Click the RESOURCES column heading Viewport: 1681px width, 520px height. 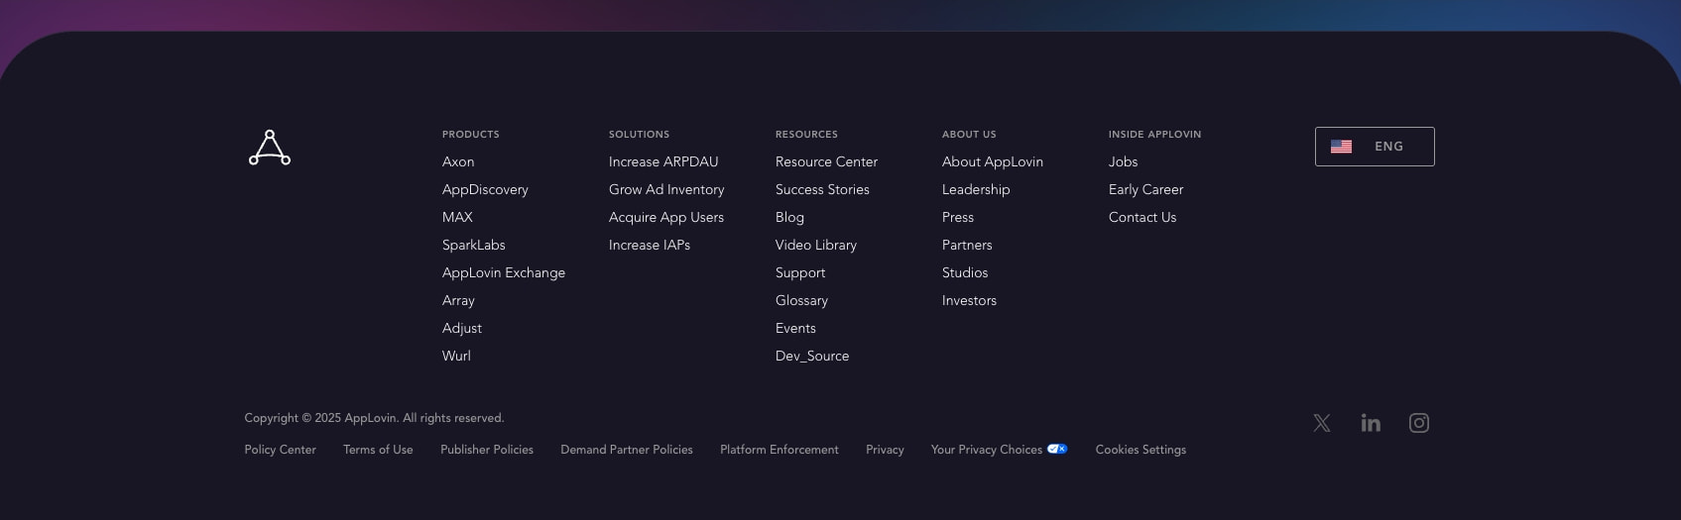tap(806, 134)
